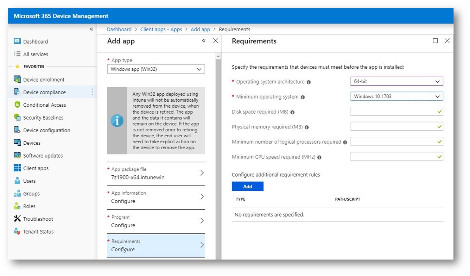This screenshot has width=470, height=276.
Task: Click info icon beside Operating system architecture
Action: 308,82
